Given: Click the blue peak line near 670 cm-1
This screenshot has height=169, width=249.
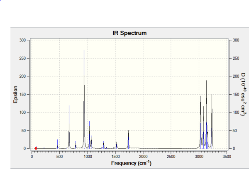Looking at the screenshot, I should pyautogui.click(x=69, y=127).
